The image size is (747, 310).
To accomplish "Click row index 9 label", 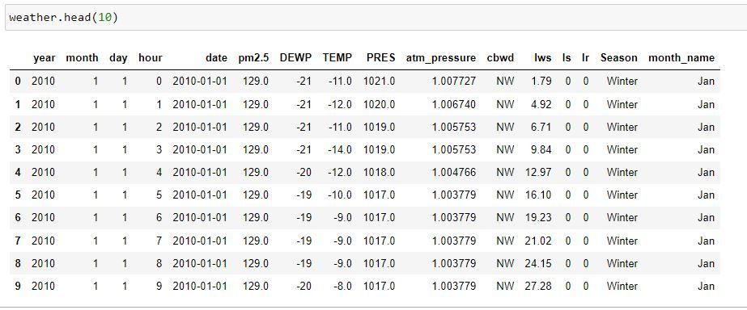I will pos(18,287).
